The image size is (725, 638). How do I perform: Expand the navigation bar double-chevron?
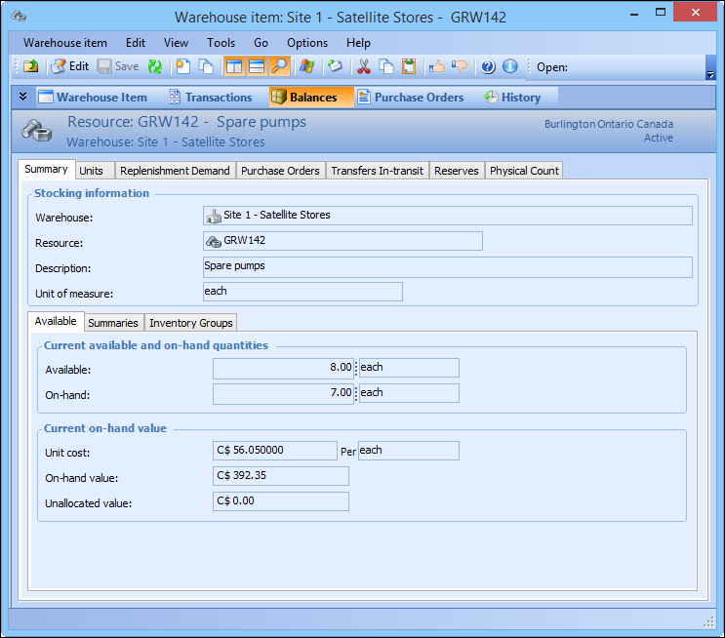pyautogui.click(x=23, y=97)
